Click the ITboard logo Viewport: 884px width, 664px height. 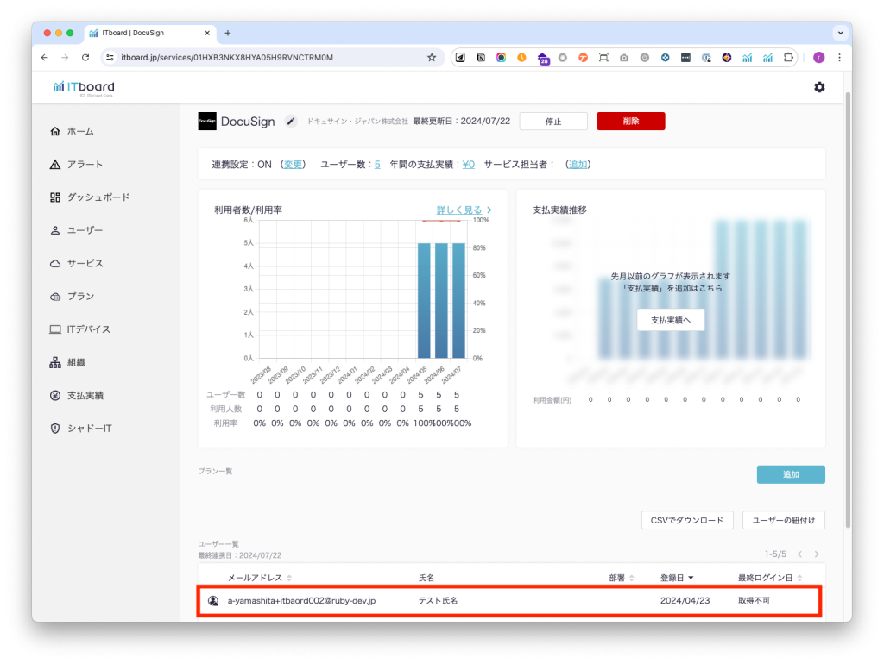(x=84, y=87)
